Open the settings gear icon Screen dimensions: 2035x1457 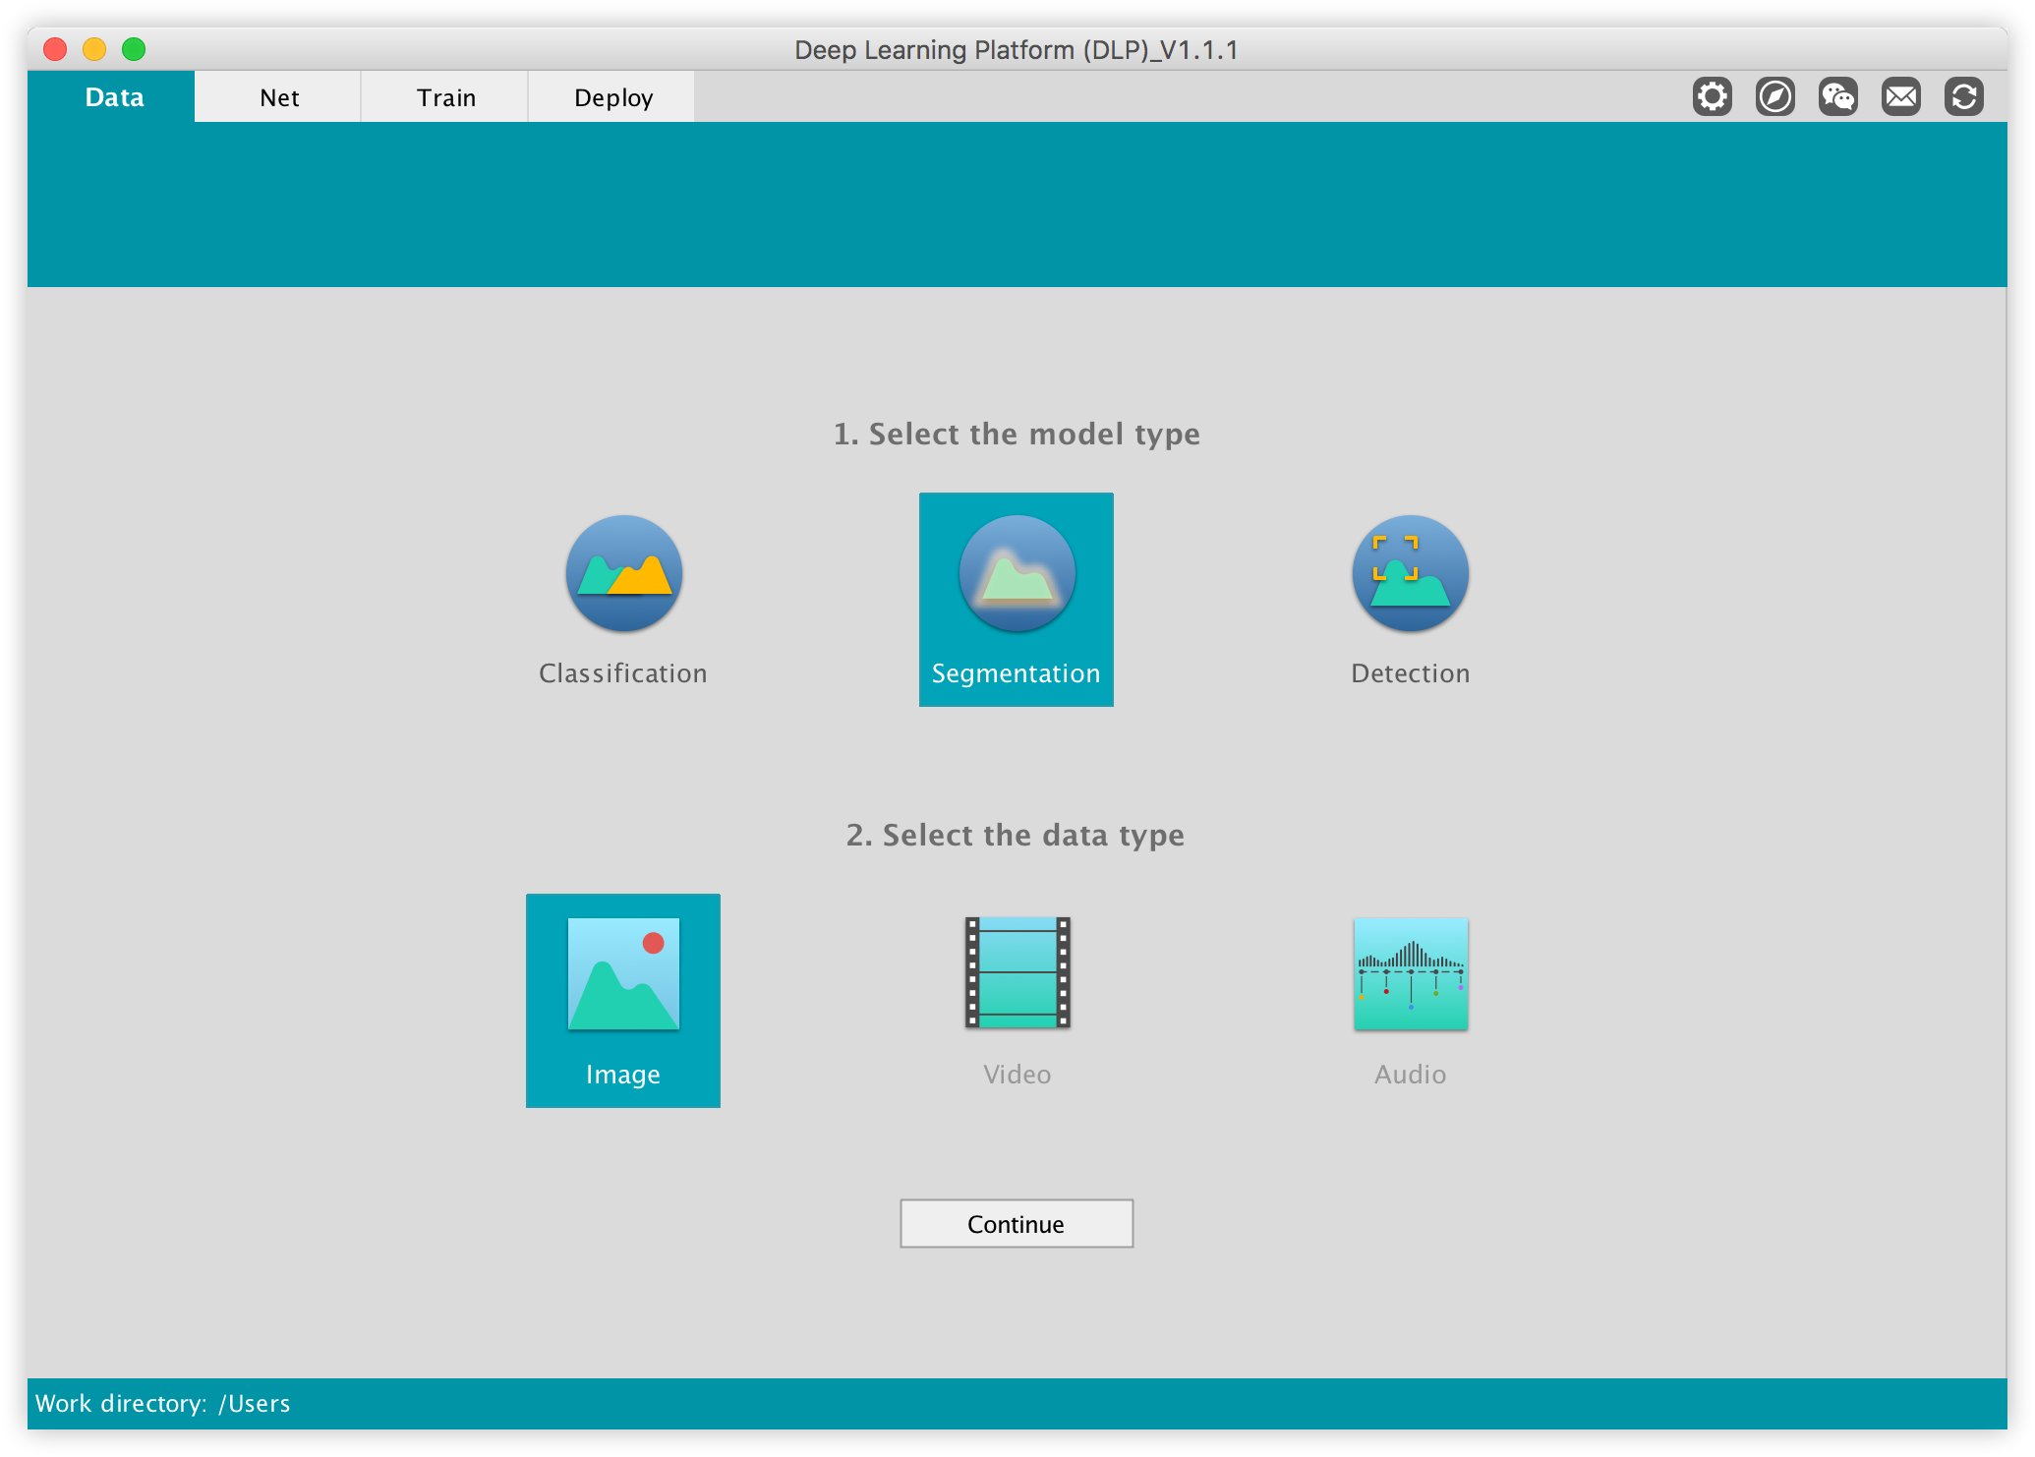click(1712, 96)
